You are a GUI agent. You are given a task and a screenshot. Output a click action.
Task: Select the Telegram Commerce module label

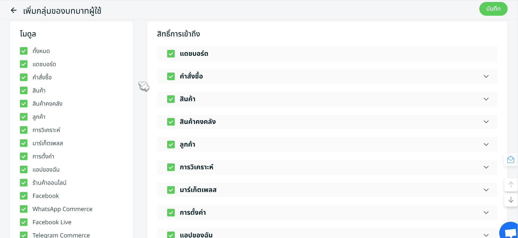coord(61,235)
